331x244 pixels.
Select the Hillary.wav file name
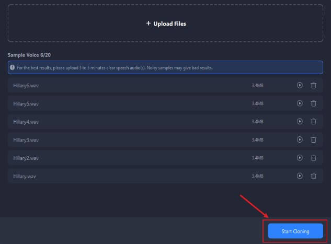pos(25,176)
